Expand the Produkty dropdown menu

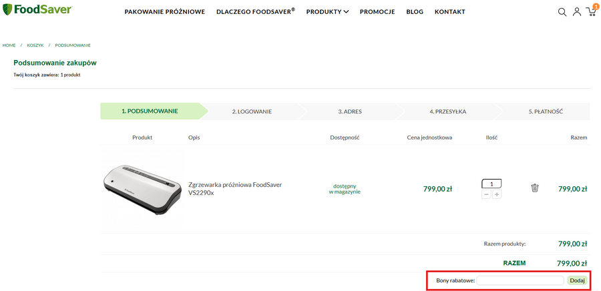[327, 12]
